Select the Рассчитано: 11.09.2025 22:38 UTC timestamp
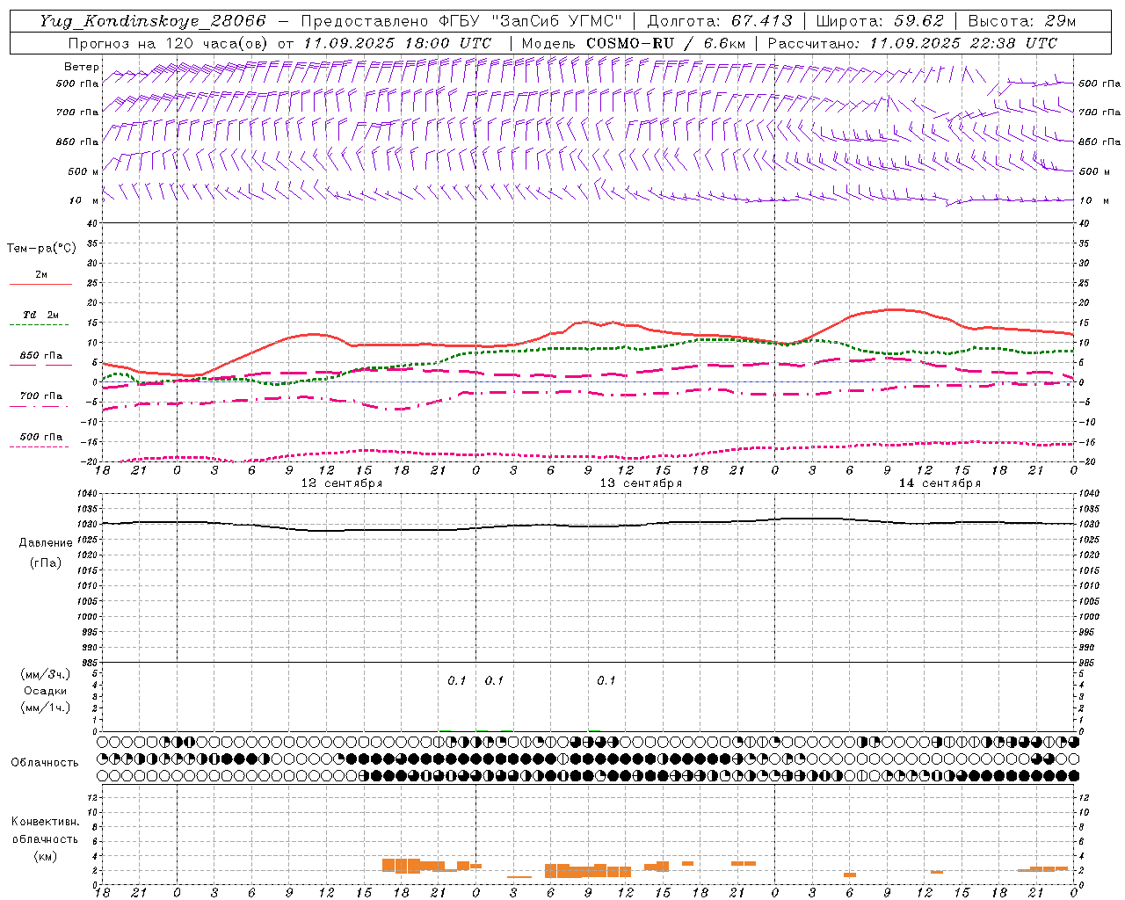 (912, 43)
